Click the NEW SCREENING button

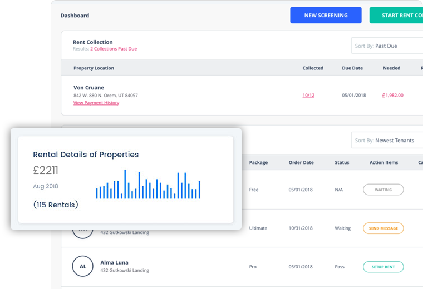point(326,15)
